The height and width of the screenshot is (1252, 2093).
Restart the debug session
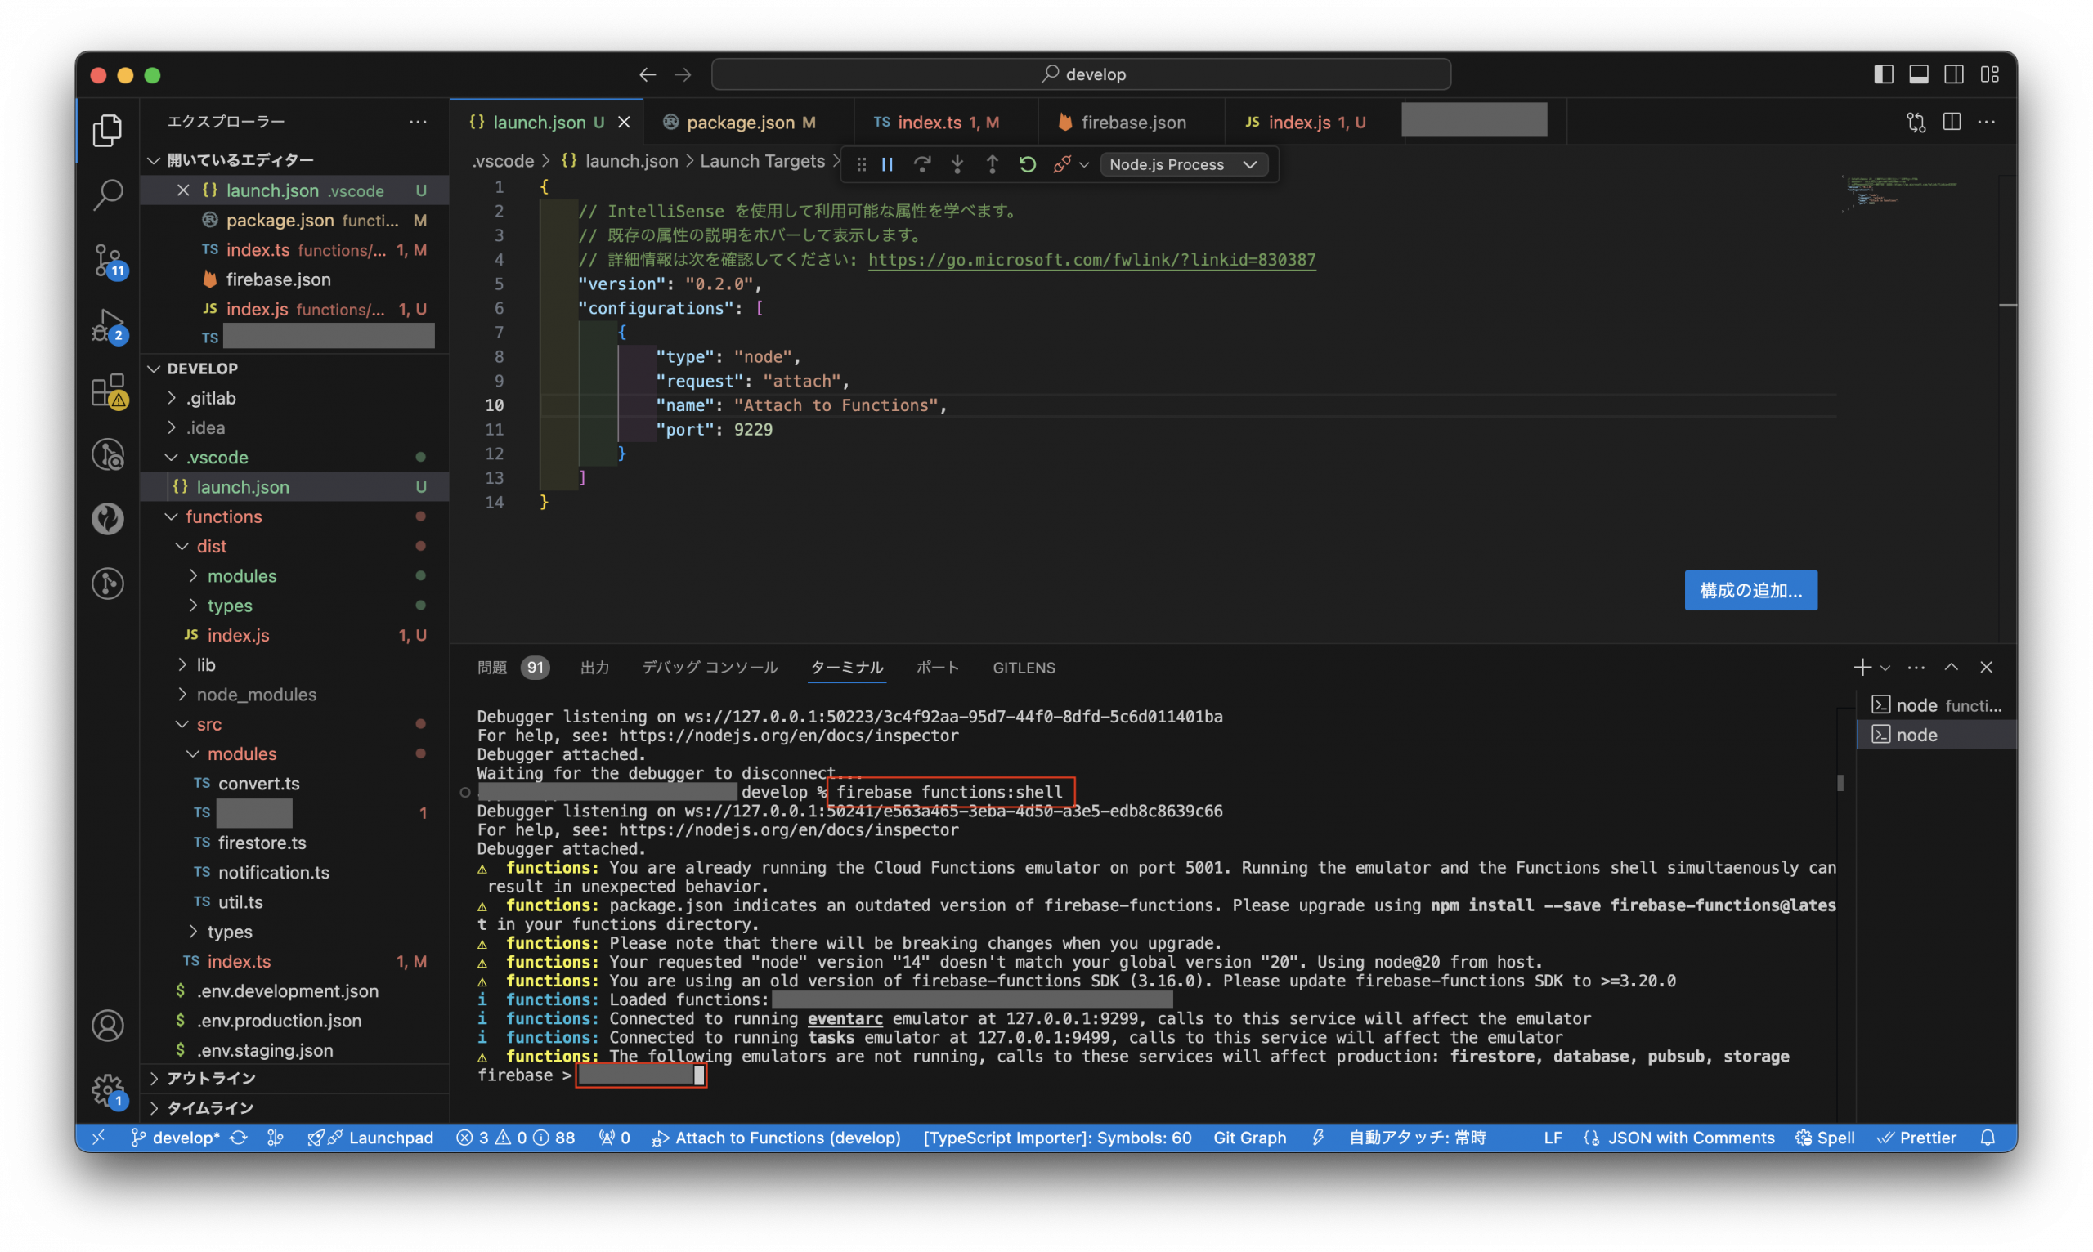pyautogui.click(x=1027, y=164)
